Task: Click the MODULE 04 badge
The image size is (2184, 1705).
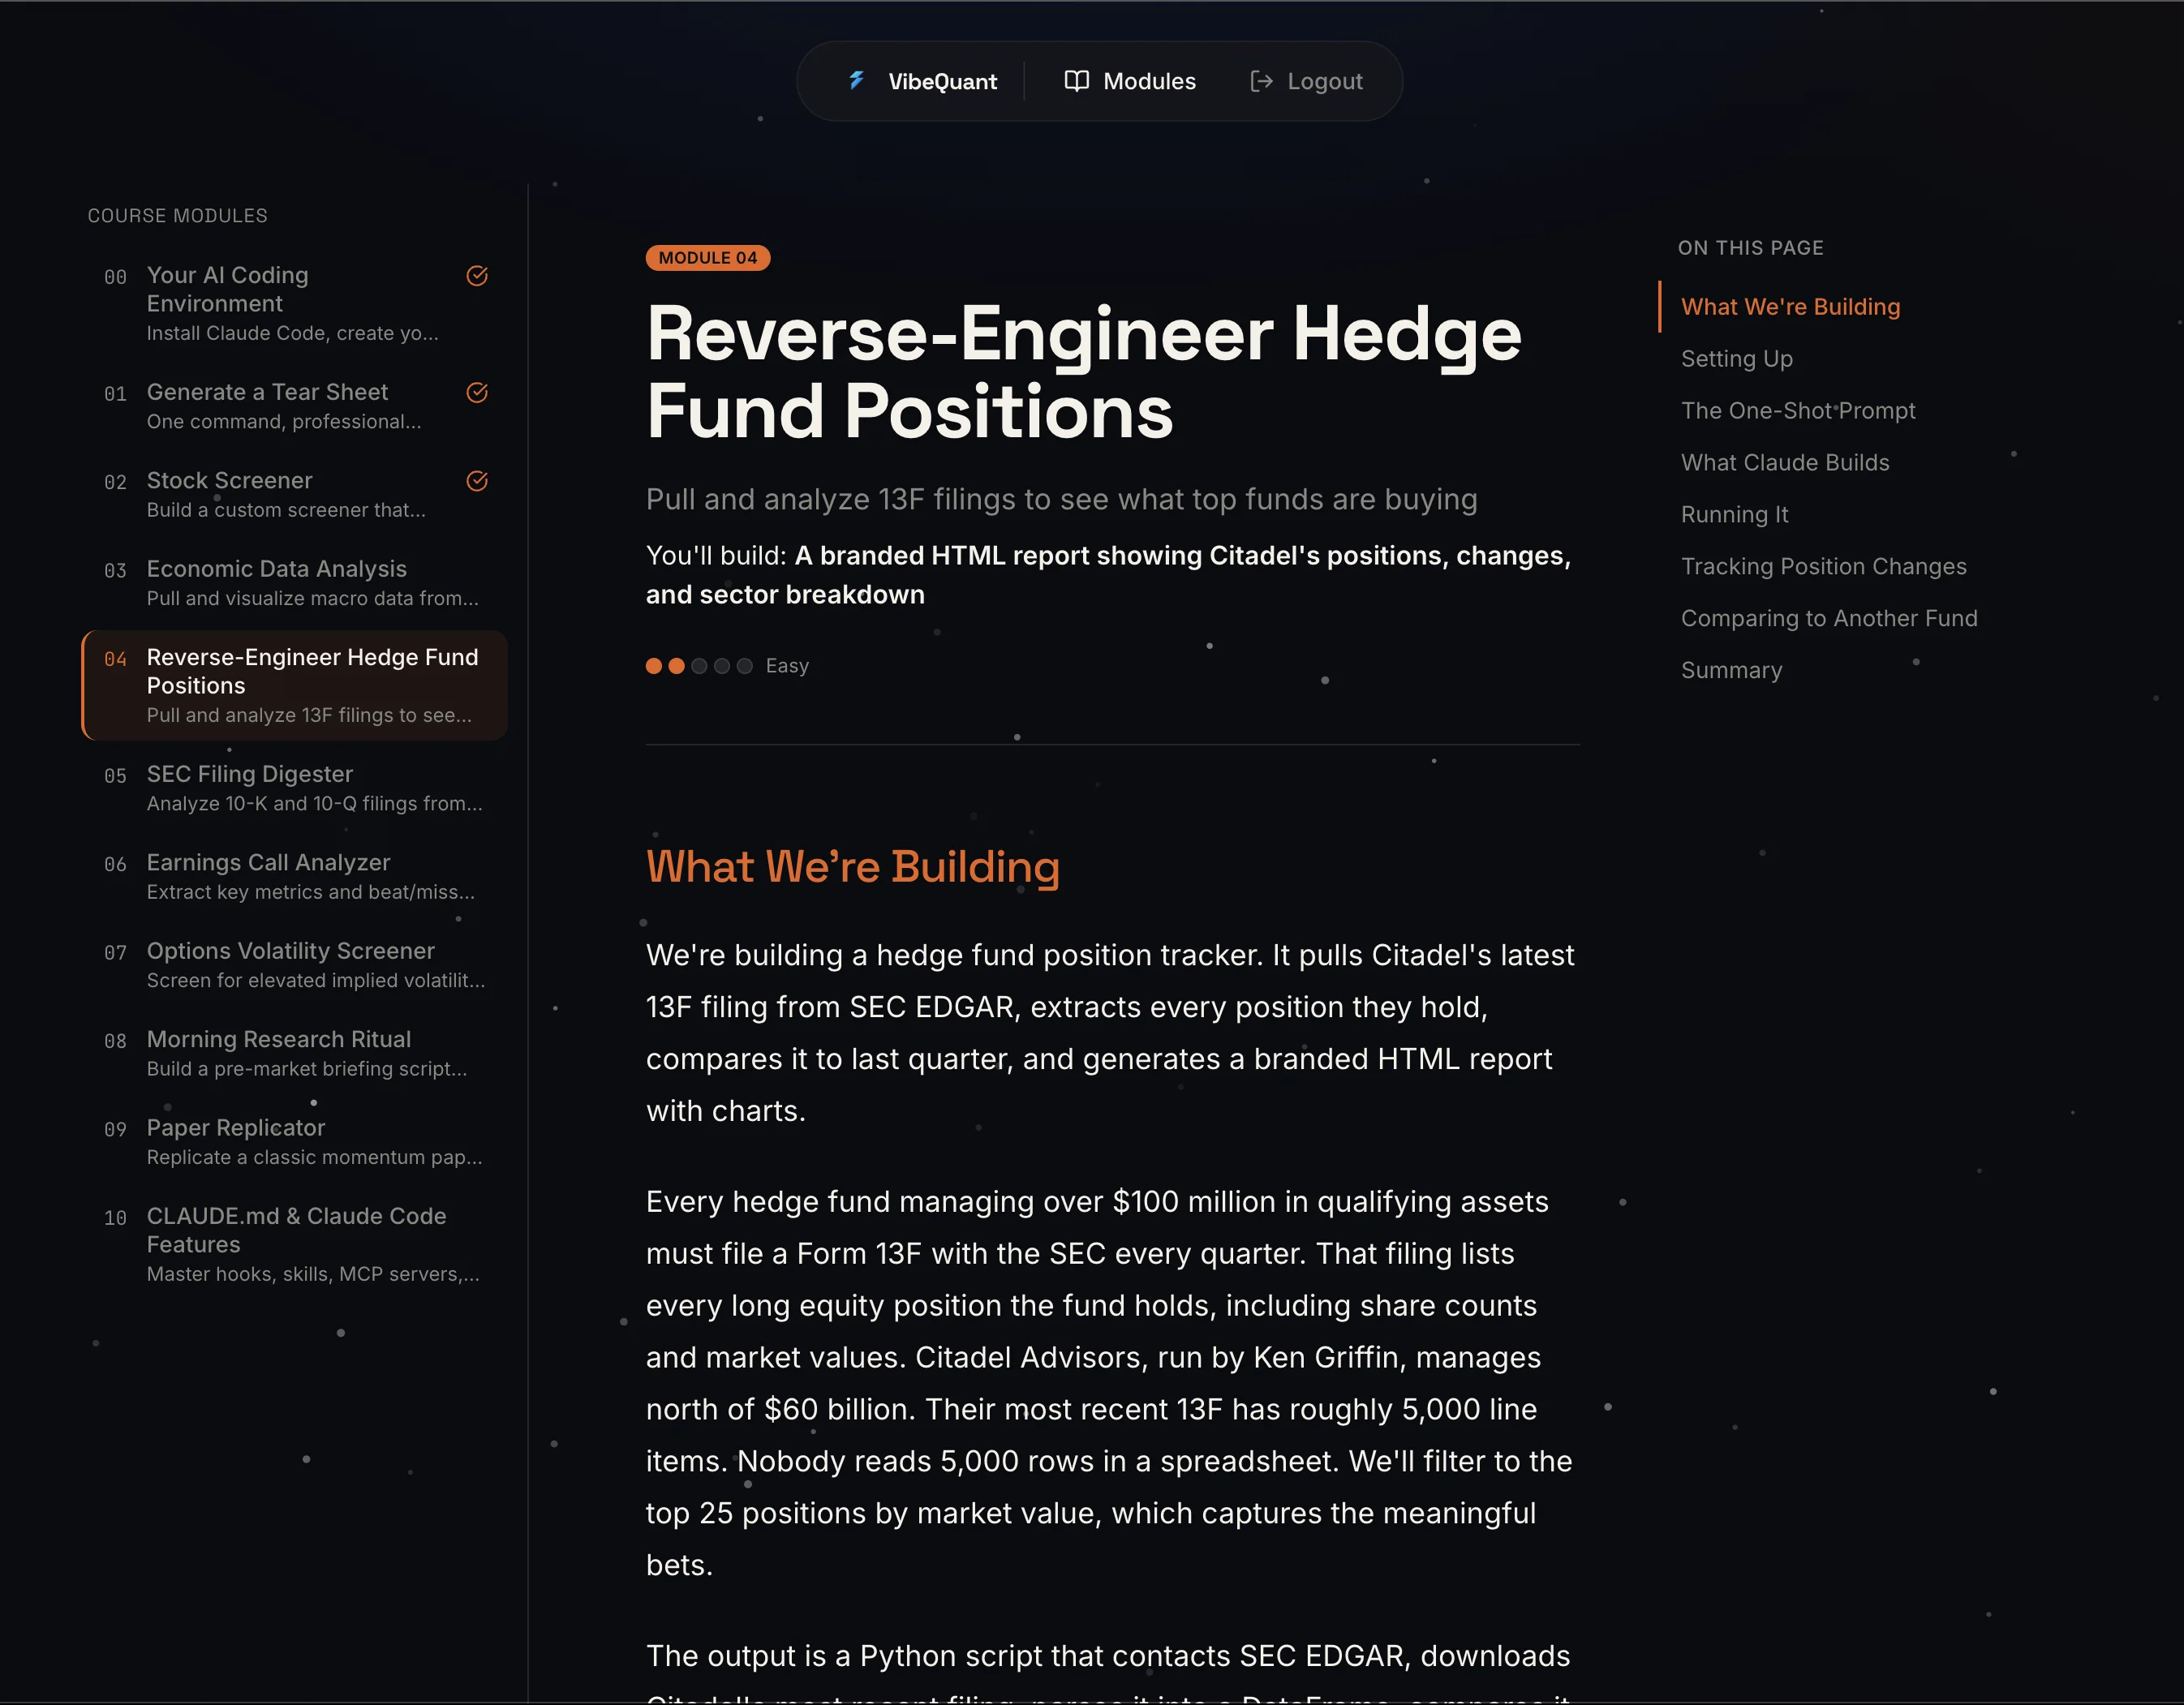Action: [708, 258]
